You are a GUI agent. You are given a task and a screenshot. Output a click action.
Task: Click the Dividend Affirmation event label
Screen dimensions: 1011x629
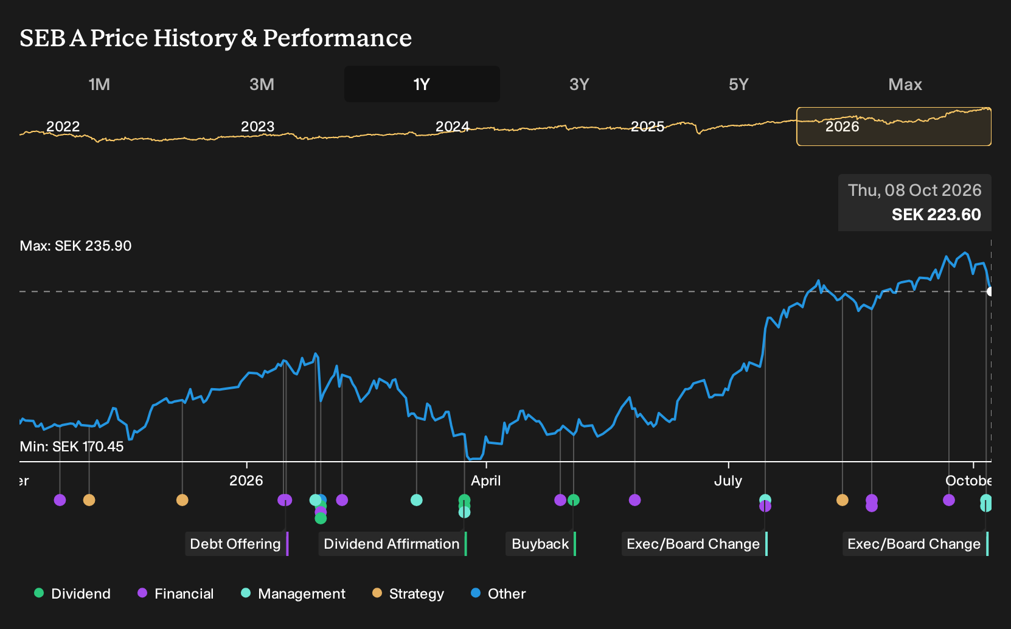click(x=392, y=544)
